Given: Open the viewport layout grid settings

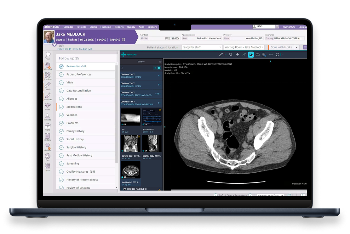Looking at the screenshot, I should pyautogui.click(x=264, y=55).
